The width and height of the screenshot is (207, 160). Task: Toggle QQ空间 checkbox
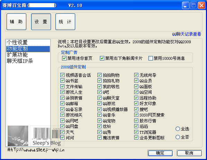pos(136,92)
